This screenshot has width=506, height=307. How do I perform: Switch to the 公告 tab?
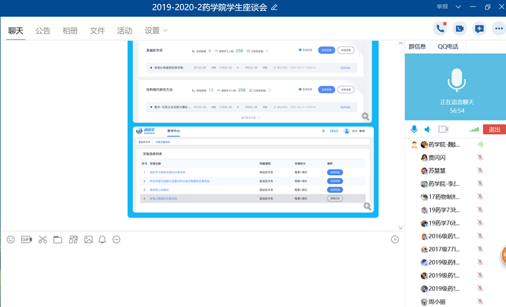click(43, 30)
